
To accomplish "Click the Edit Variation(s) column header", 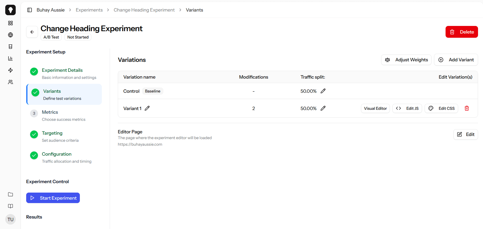I will [x=456, y=77].
